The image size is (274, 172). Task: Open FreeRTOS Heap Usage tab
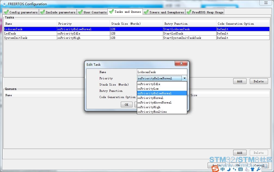click(x=205, y=12)
